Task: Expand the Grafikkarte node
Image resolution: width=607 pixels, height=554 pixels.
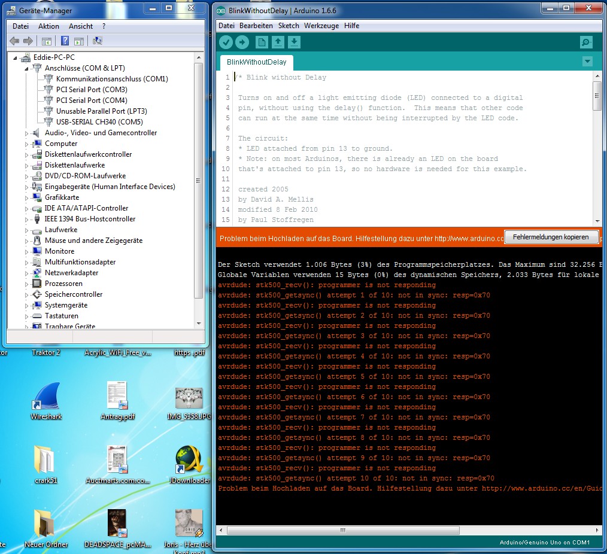Action: [x=27, y=198]
